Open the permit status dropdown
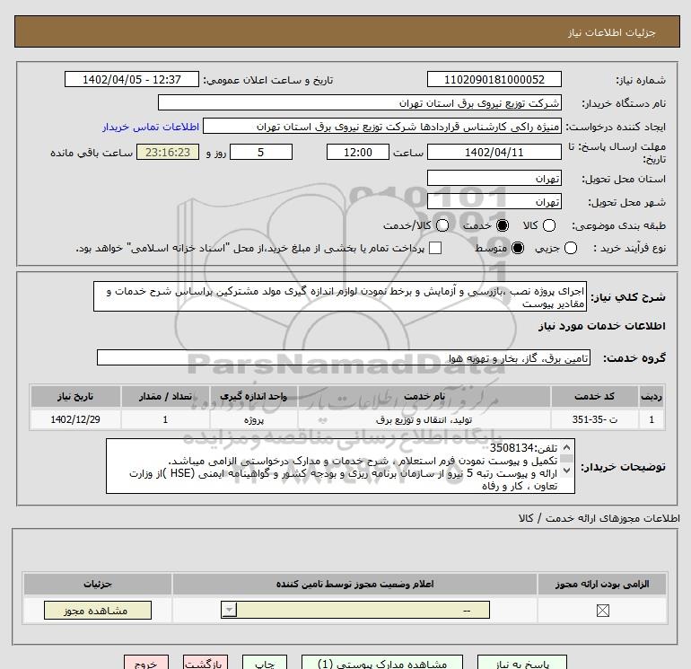 (355, 611)
